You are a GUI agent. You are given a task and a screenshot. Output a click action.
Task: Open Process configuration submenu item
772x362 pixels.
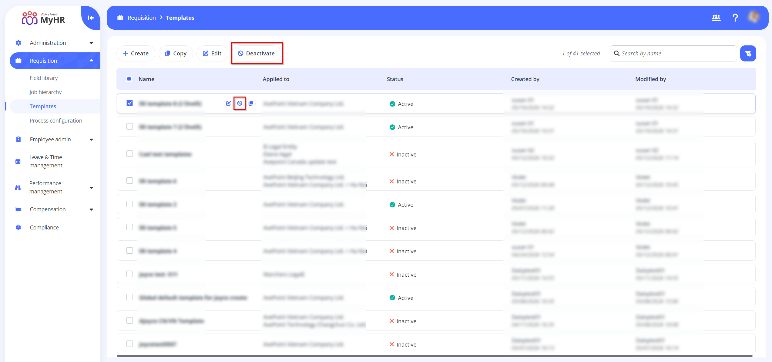pyautogui.click(x=56, y=120)
